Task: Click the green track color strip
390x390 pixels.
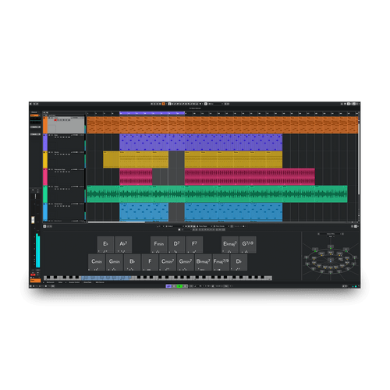Action: pos(45,194)
